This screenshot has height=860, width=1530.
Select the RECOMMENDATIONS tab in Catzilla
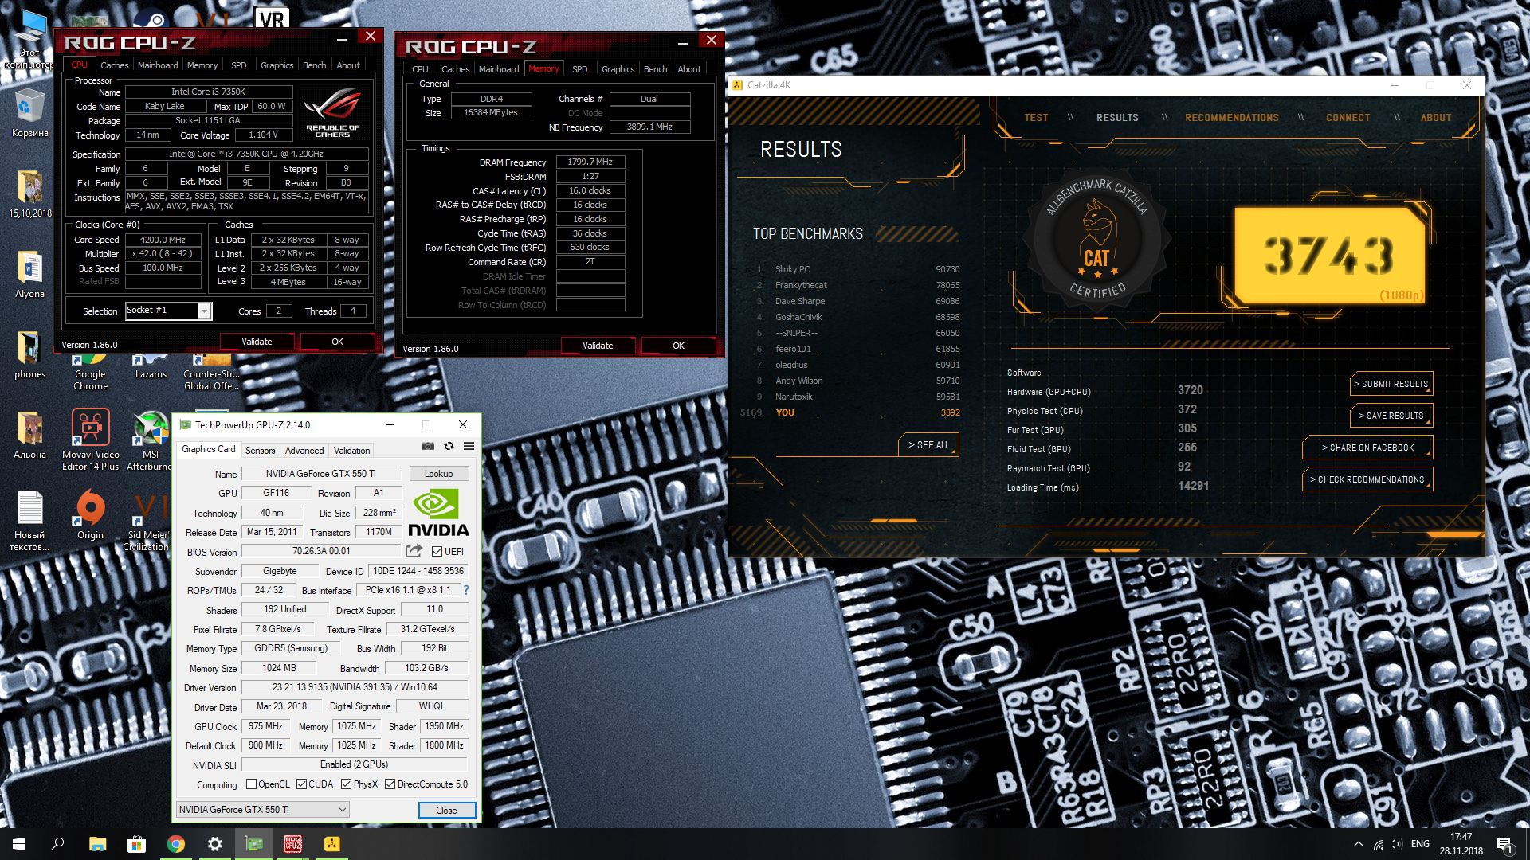click(1231, 118)
